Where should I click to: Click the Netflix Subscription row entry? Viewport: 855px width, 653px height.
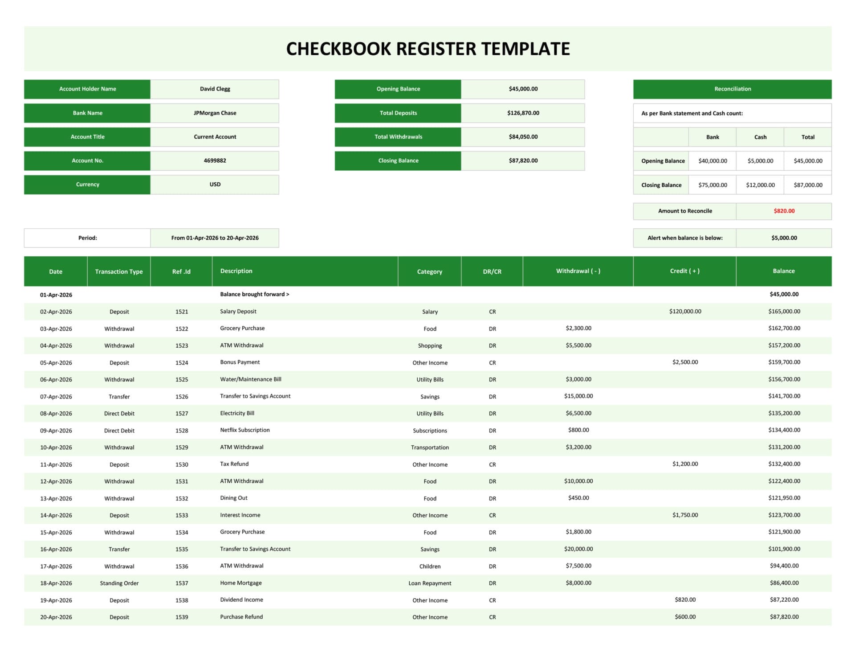point(245,430)
